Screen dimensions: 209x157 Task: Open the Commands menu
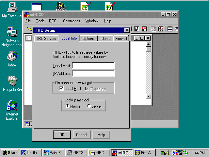tap(72, 21)
